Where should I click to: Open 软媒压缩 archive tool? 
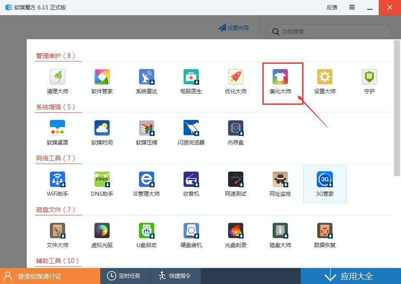147,132
